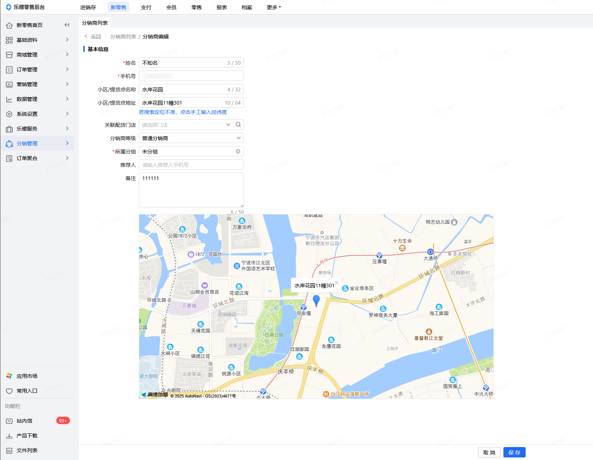Open the 会员 top menu
Viewport: 593px width, 460px height.
point(171,7)
